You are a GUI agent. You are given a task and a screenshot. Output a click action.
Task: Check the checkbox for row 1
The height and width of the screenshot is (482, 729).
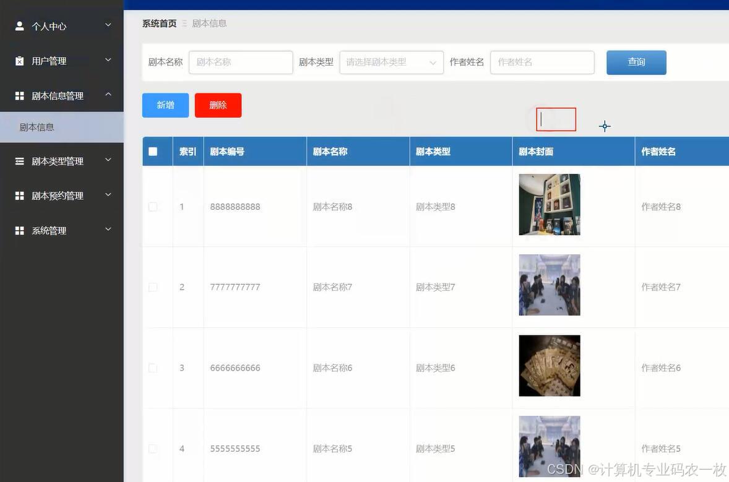pos(153,207)
